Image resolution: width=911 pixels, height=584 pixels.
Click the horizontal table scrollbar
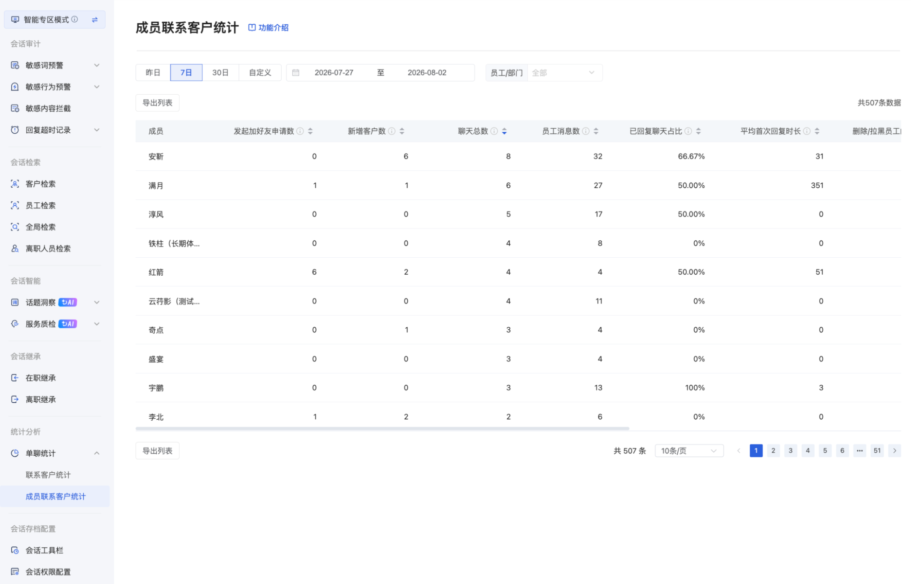click(x=382, y=429)
